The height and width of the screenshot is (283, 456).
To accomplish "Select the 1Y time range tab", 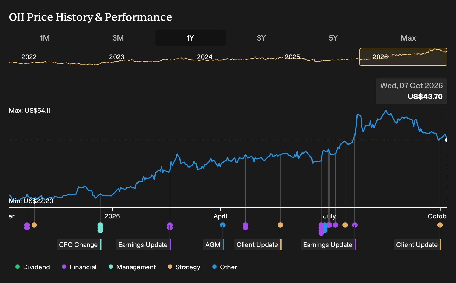I will tap(190, 38).
